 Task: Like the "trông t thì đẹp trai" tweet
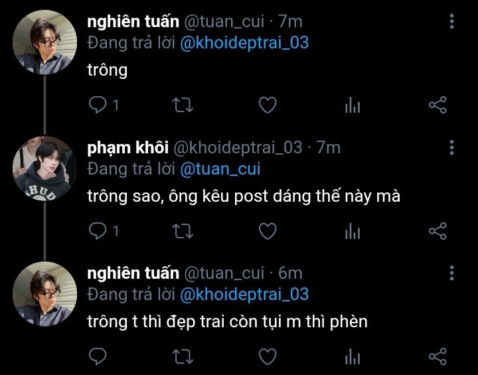click(x=268, y=356)
